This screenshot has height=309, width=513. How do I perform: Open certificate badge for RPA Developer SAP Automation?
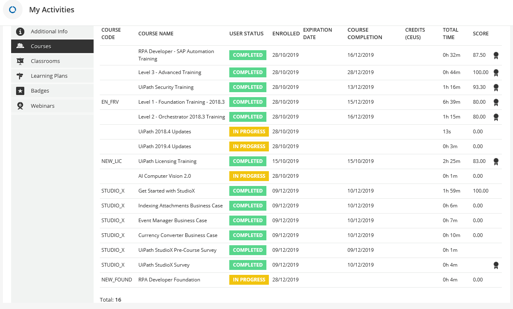coord(496,55)
